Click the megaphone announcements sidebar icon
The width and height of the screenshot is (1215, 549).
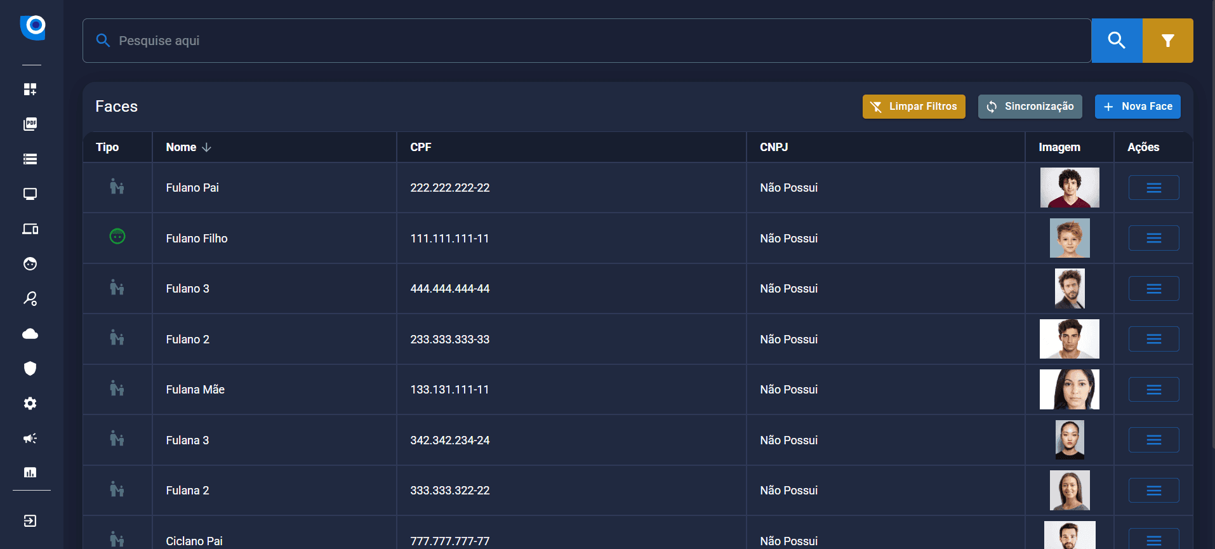coord(30,439)
